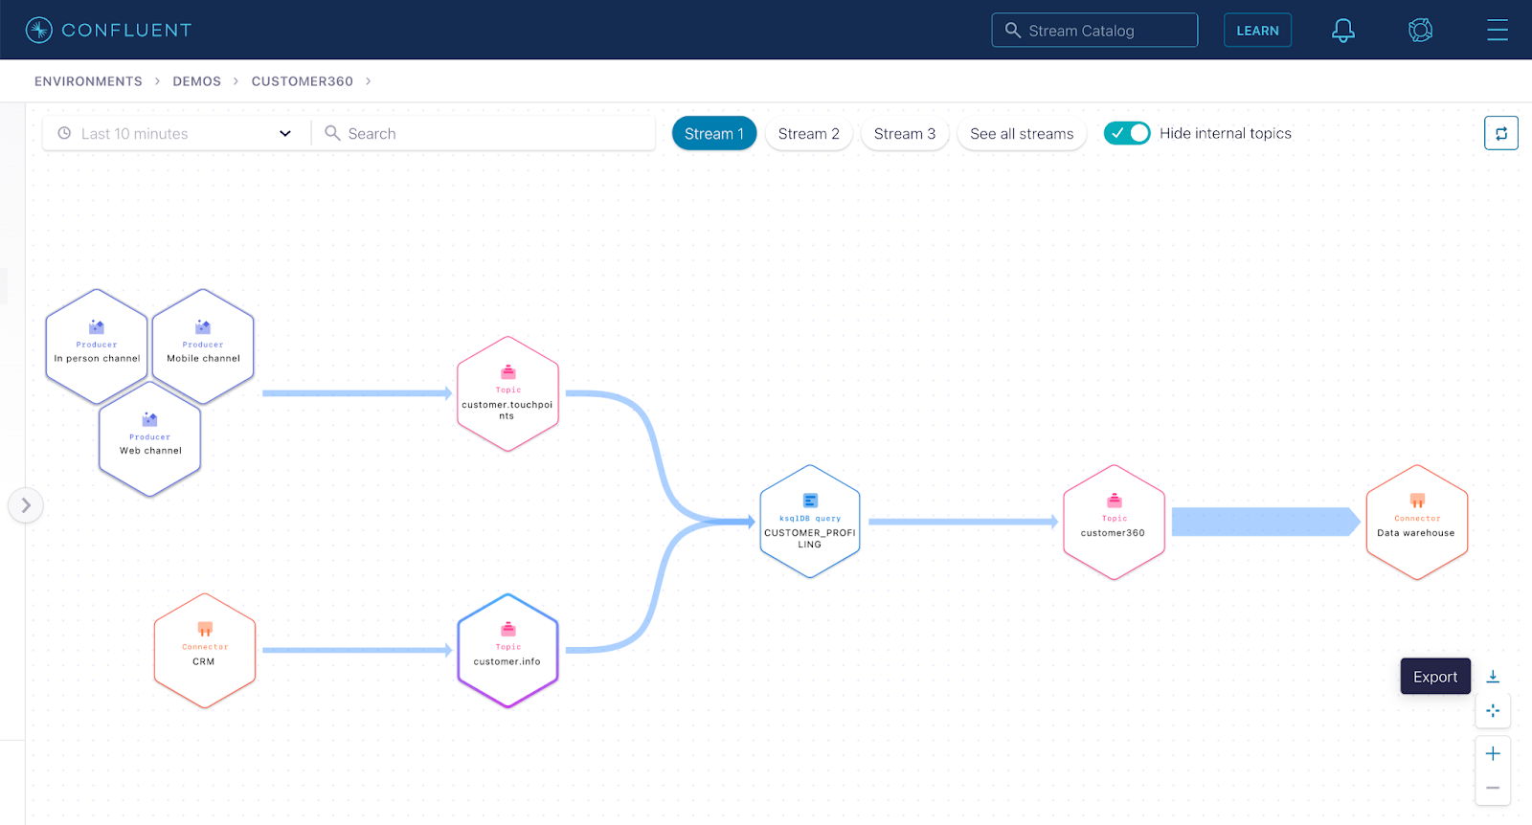The height and width of the screenshot is (825, 1532).
Task: Select the Web channel producer node
Action: tap(150, 439)
